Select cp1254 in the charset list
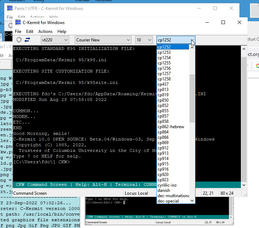 (173, 58)
